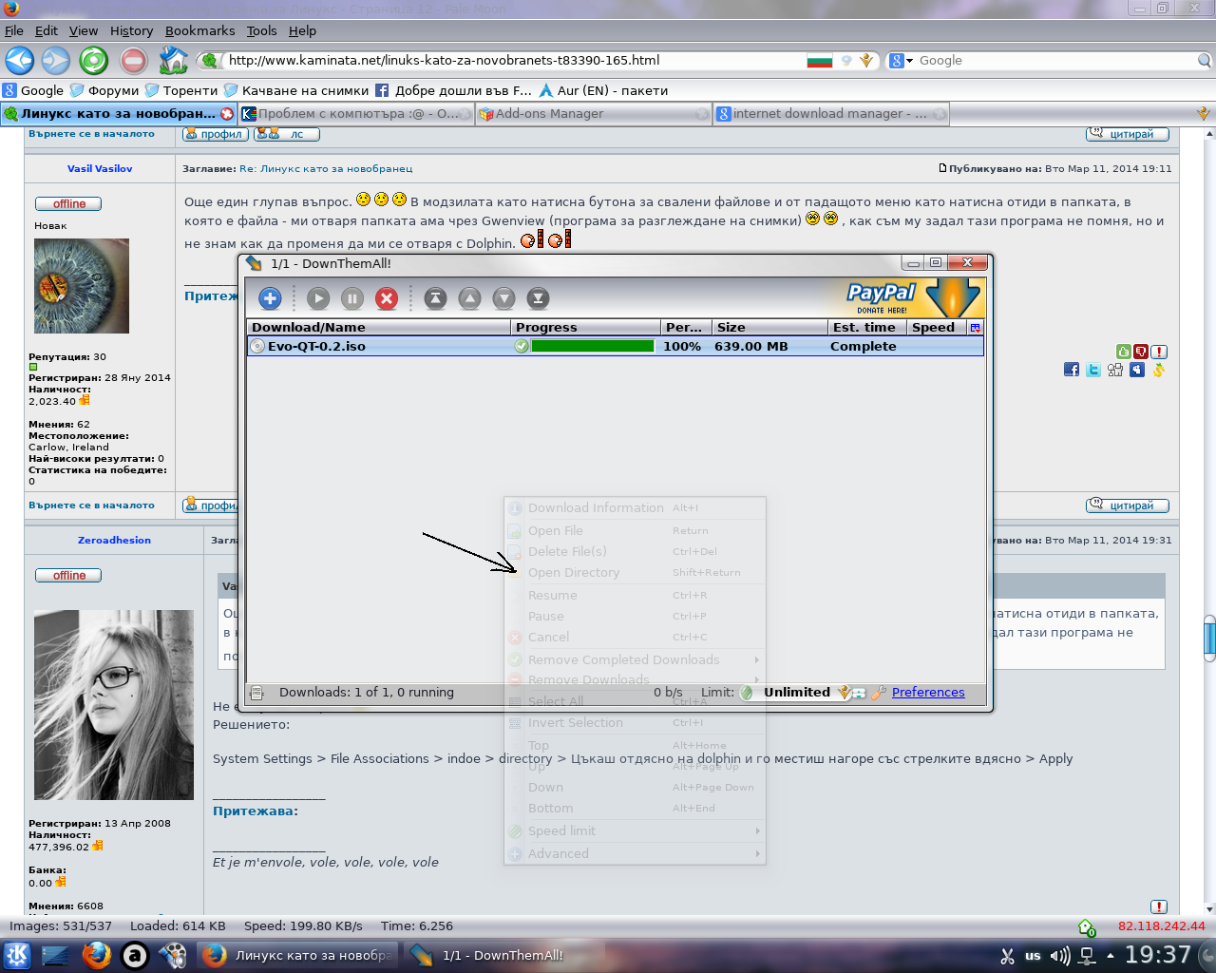Open the KDE application launcher
The width and height of the screenshot is (1216, 973).
[17, 955]
